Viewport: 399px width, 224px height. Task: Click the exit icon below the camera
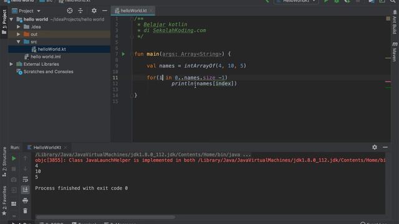pyautogui.click(x=14, y=190)
